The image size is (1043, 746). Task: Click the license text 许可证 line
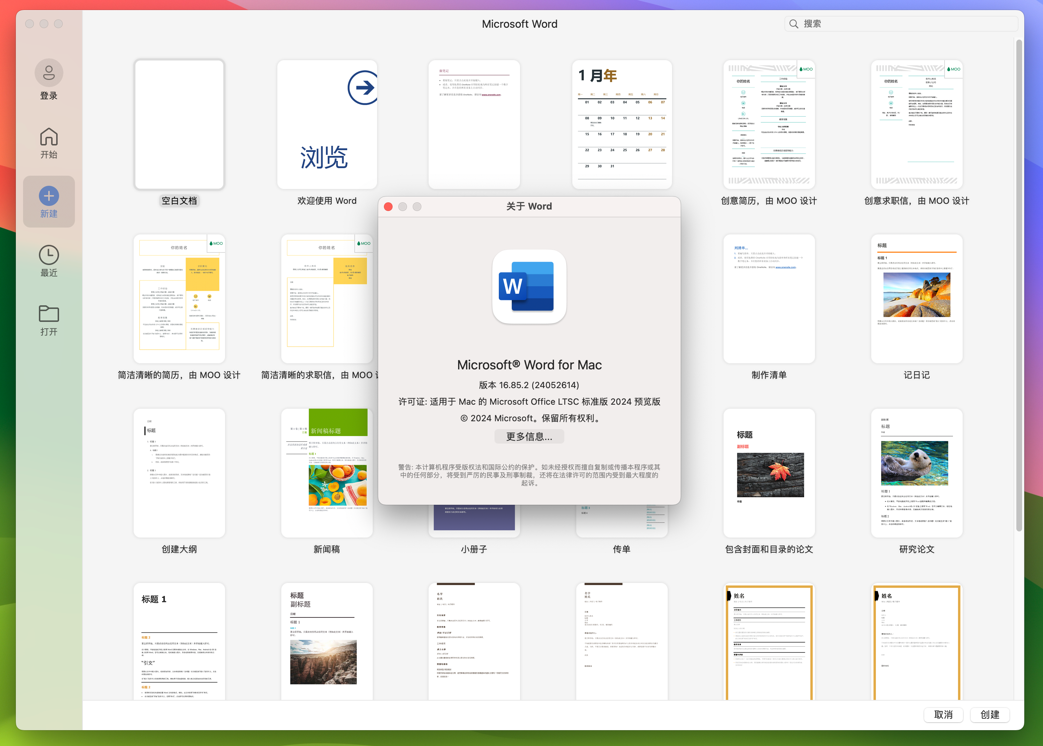(529, 401)
